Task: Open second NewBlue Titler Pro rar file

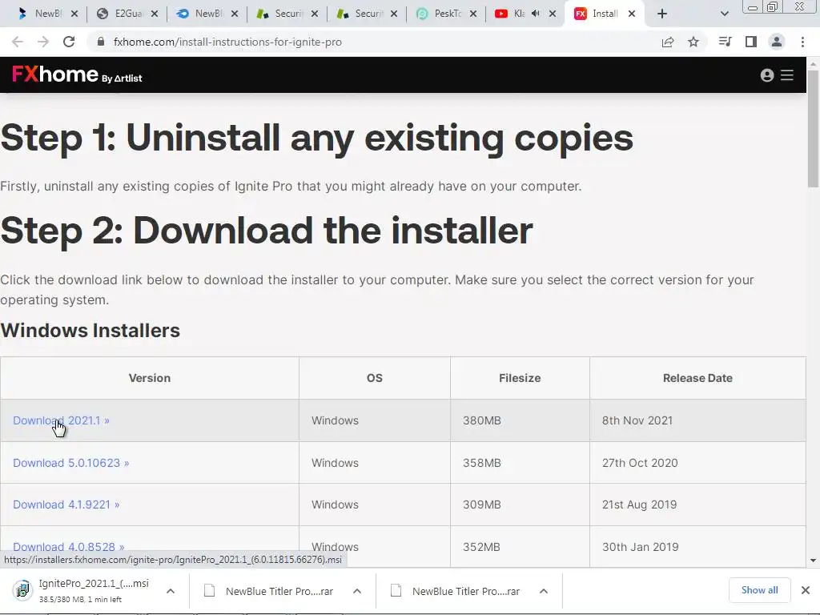Action: [x=466, y=591]
